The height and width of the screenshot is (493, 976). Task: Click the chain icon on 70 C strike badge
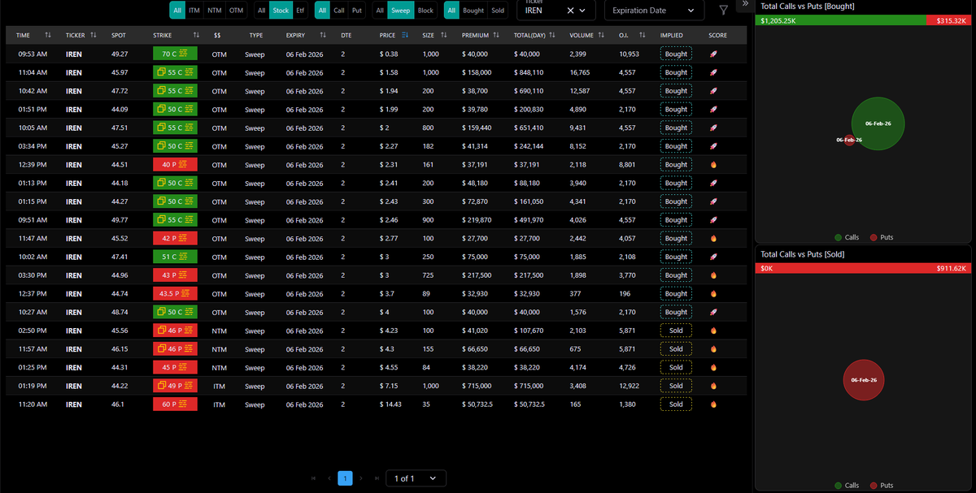tap(184, 54)
